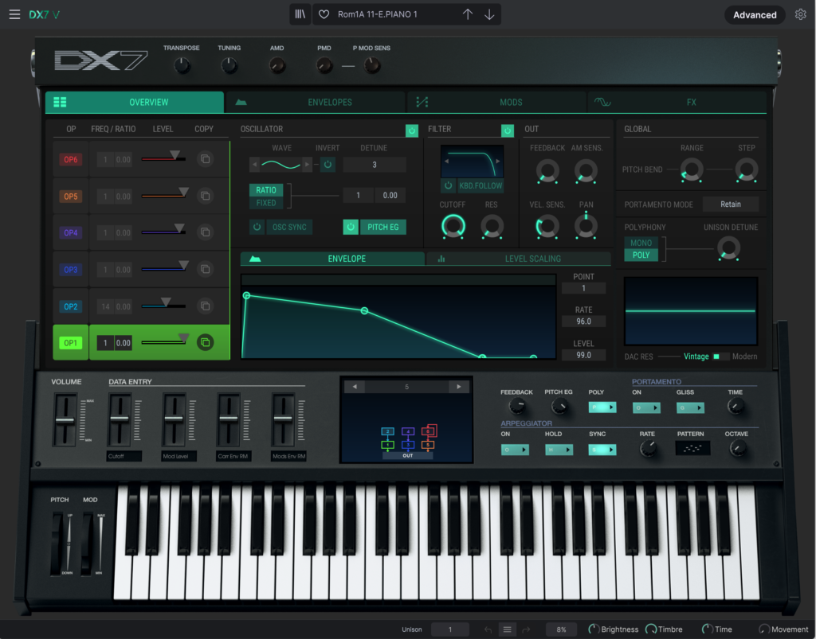Click right arrow on the algorithm selector

point(458,387)
